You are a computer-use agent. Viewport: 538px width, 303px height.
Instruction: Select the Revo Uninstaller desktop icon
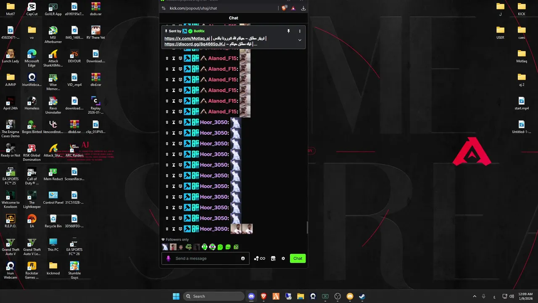(x=53, y=105)
